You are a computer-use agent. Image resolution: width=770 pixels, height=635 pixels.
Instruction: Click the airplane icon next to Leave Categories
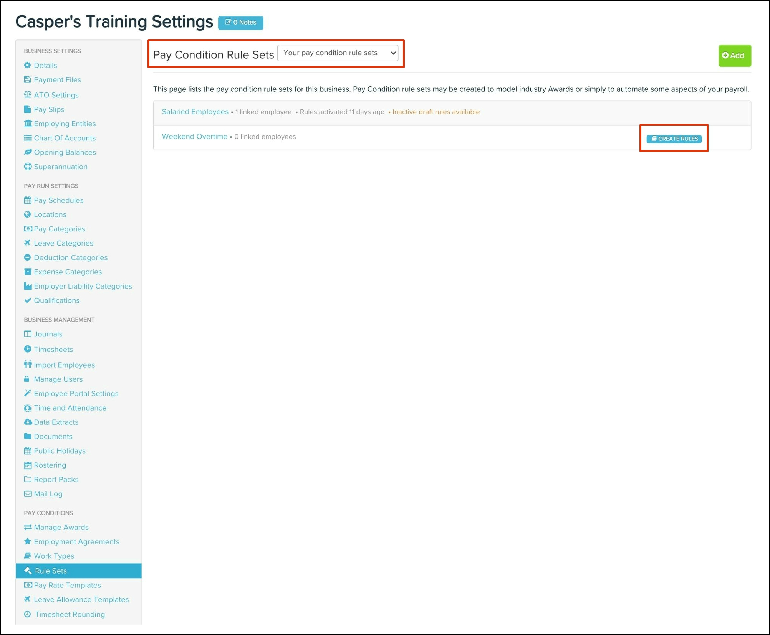tap(27, 243)
